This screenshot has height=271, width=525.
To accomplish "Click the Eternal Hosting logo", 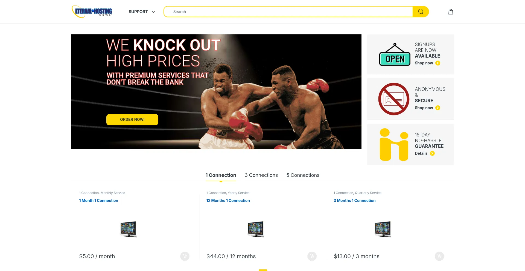I will 92,12.
